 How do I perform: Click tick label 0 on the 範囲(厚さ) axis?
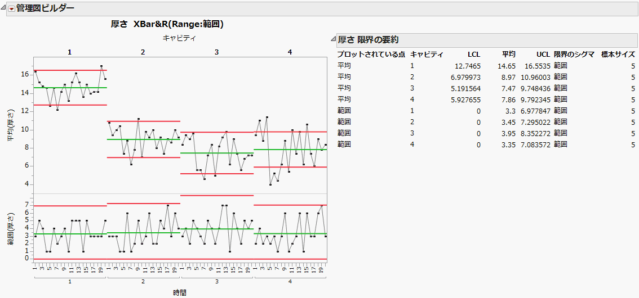tap(26, 258)
